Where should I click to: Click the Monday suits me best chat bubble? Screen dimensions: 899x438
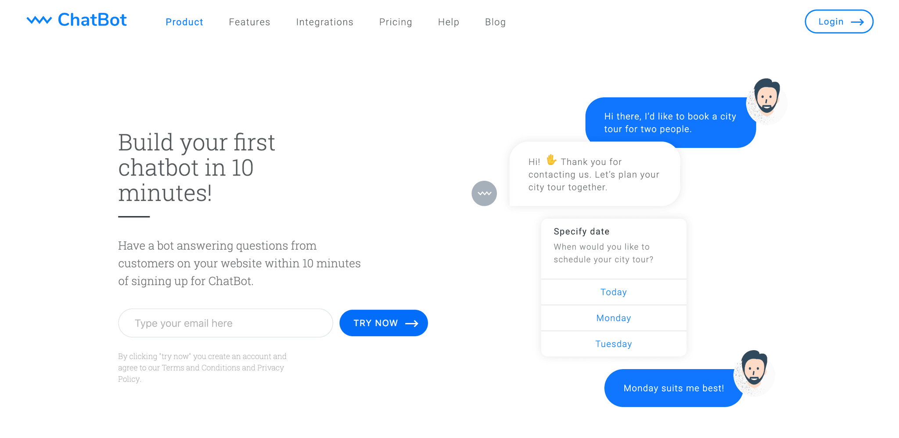click(x=674, y=388)
